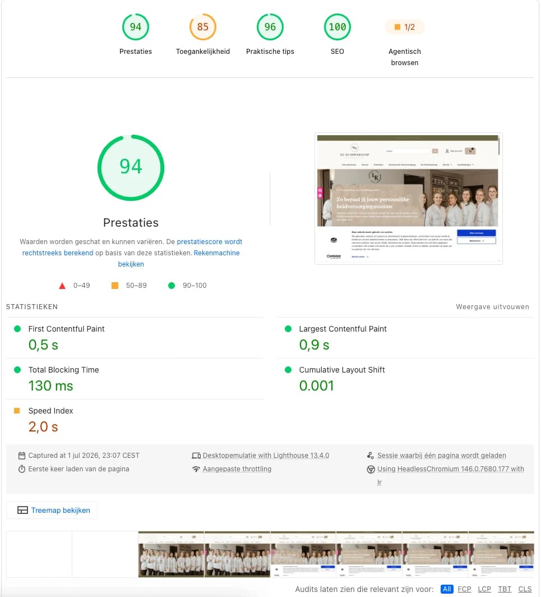
Task: Click the last filmstrip frame
Action: pos(501,554)
